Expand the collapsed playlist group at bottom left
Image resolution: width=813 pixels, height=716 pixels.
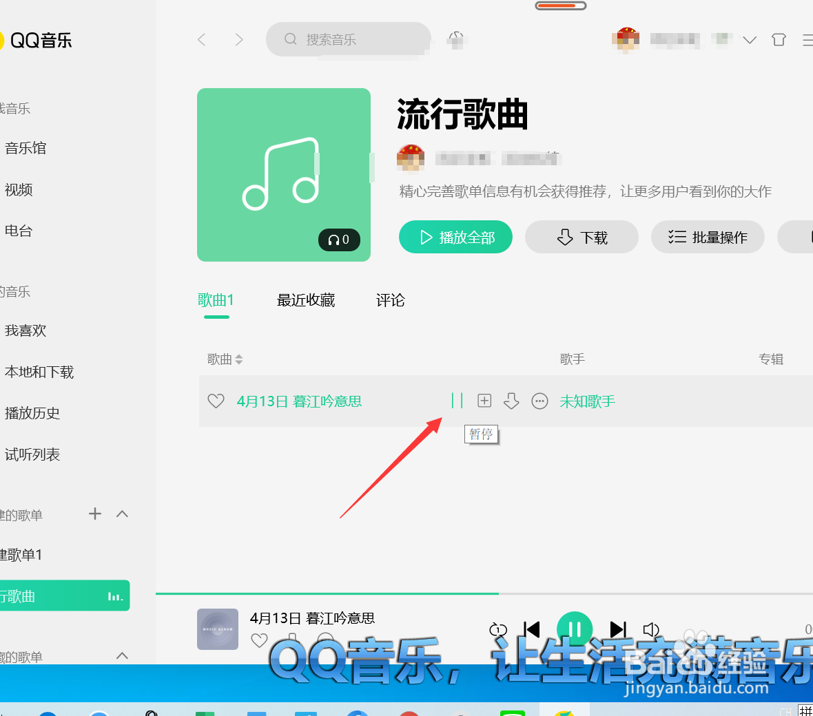click(122, 655)
